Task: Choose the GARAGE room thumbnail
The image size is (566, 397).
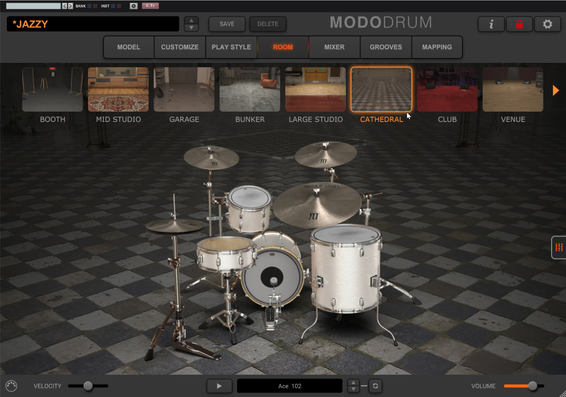Action: pos(184,89)
